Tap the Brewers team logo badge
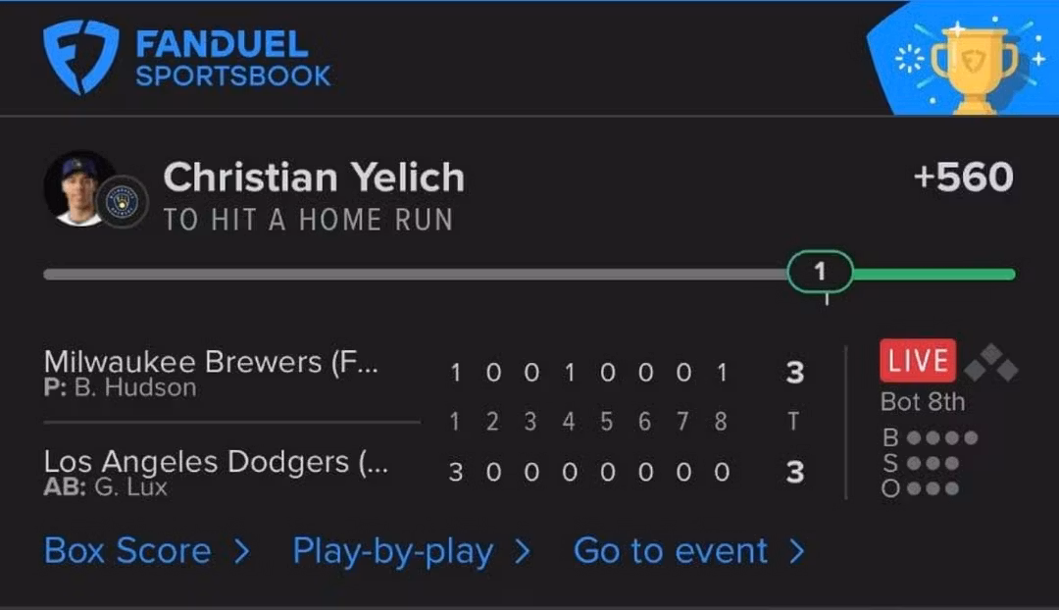Image resolution: width=1059 pixels, height=610 pixels. point(125,201)
